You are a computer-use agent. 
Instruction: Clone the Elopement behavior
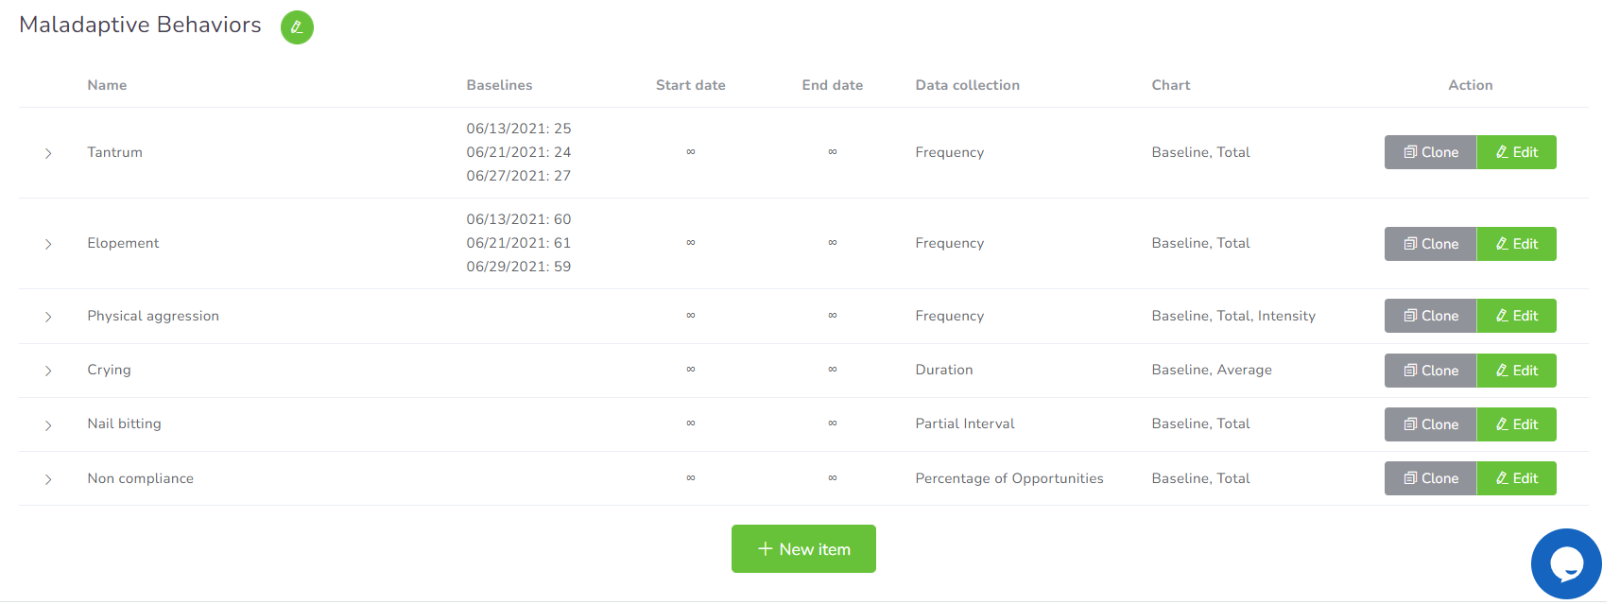pyautogui.click(x=1430, y=244)
